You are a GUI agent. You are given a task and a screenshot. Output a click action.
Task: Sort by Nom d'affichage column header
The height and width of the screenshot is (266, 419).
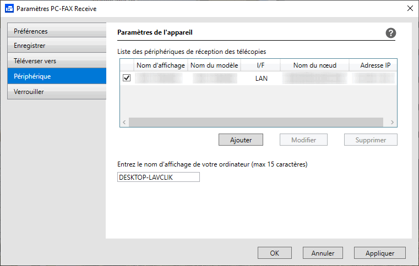[161, 65]
